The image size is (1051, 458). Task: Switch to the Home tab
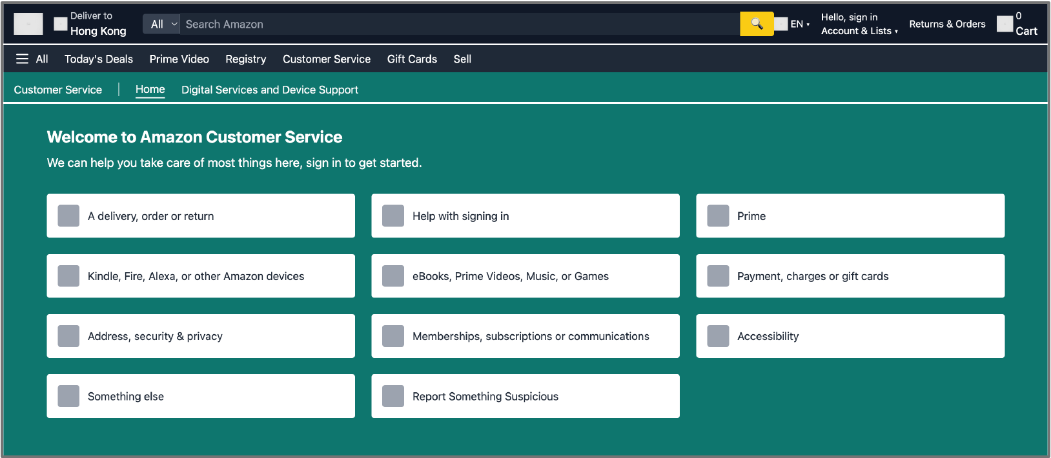click(x=150, y=90)
